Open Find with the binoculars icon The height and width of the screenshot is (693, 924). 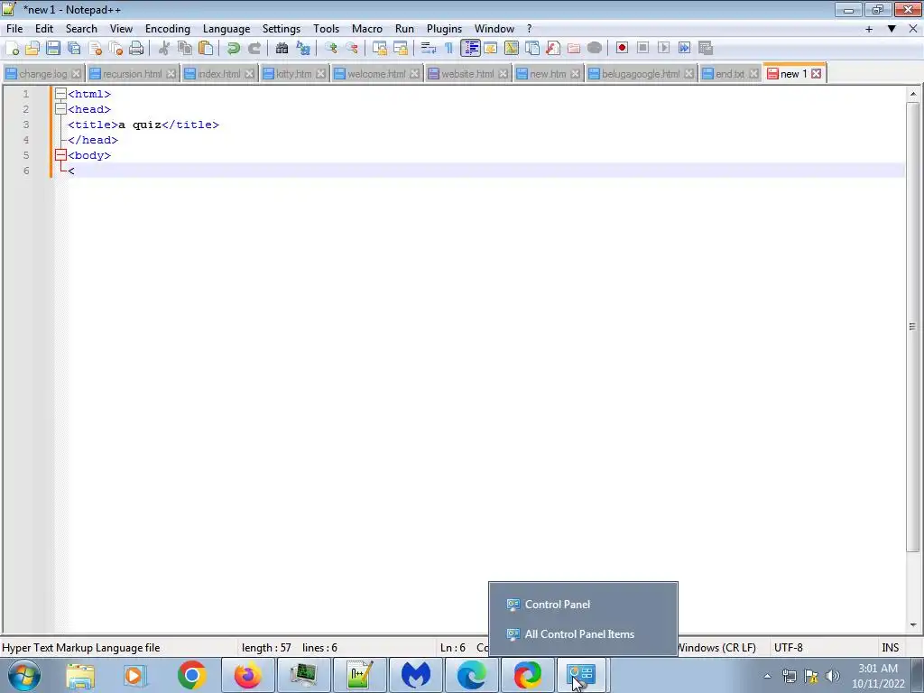282,49
